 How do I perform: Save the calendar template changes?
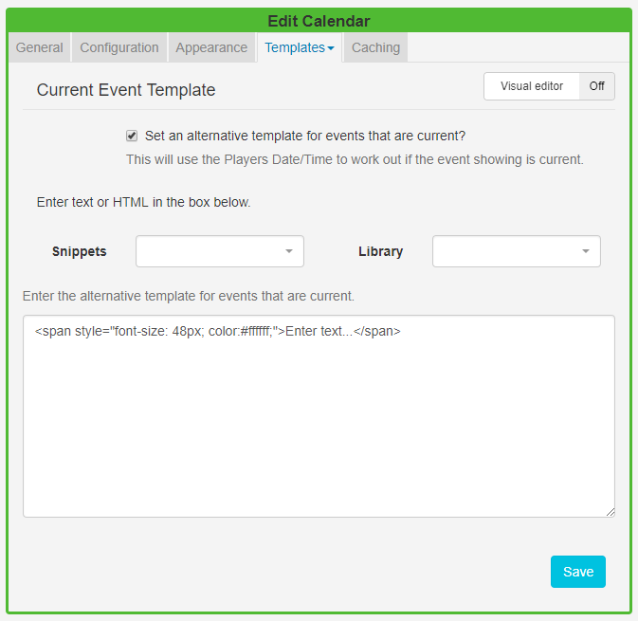(x=577, y=572)
